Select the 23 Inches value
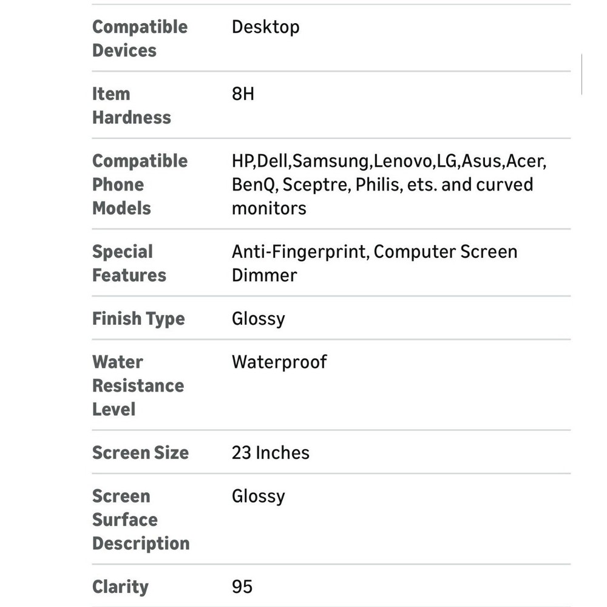The height and width of the screenshot is (607, 607). [x=270, y=453]
